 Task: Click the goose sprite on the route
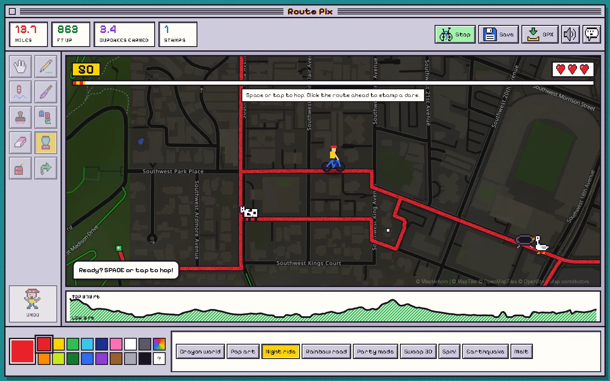541,245
